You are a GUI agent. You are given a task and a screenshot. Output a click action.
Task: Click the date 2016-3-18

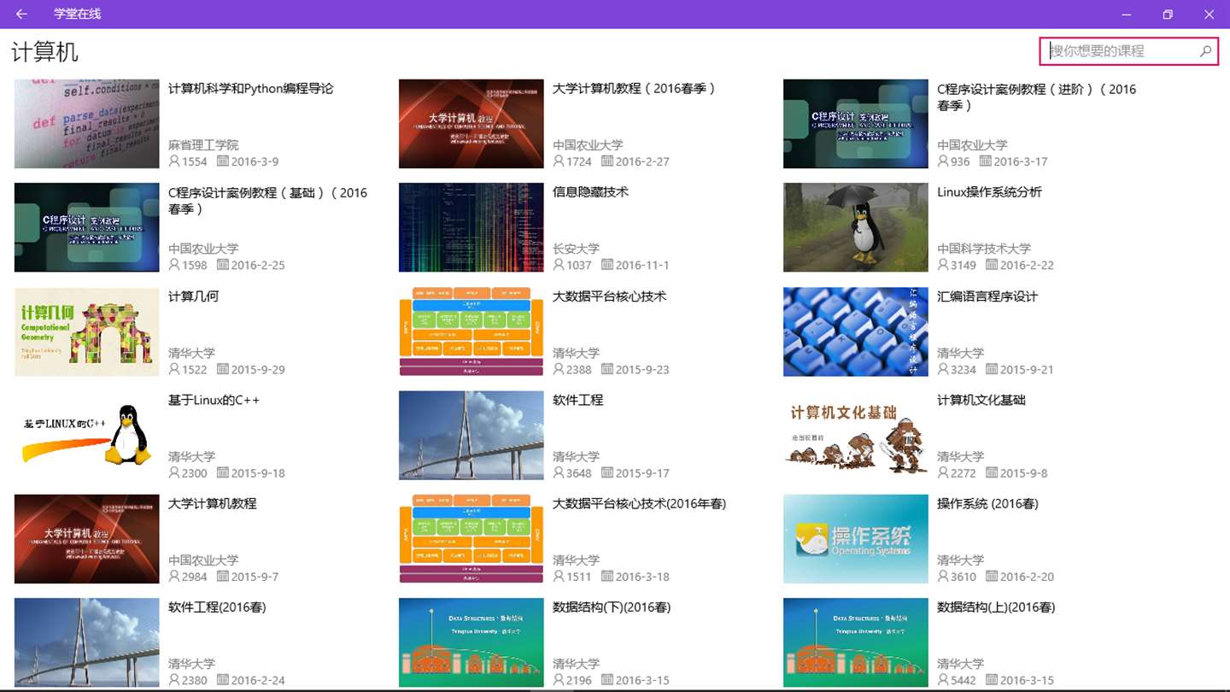tap(642, 577)
